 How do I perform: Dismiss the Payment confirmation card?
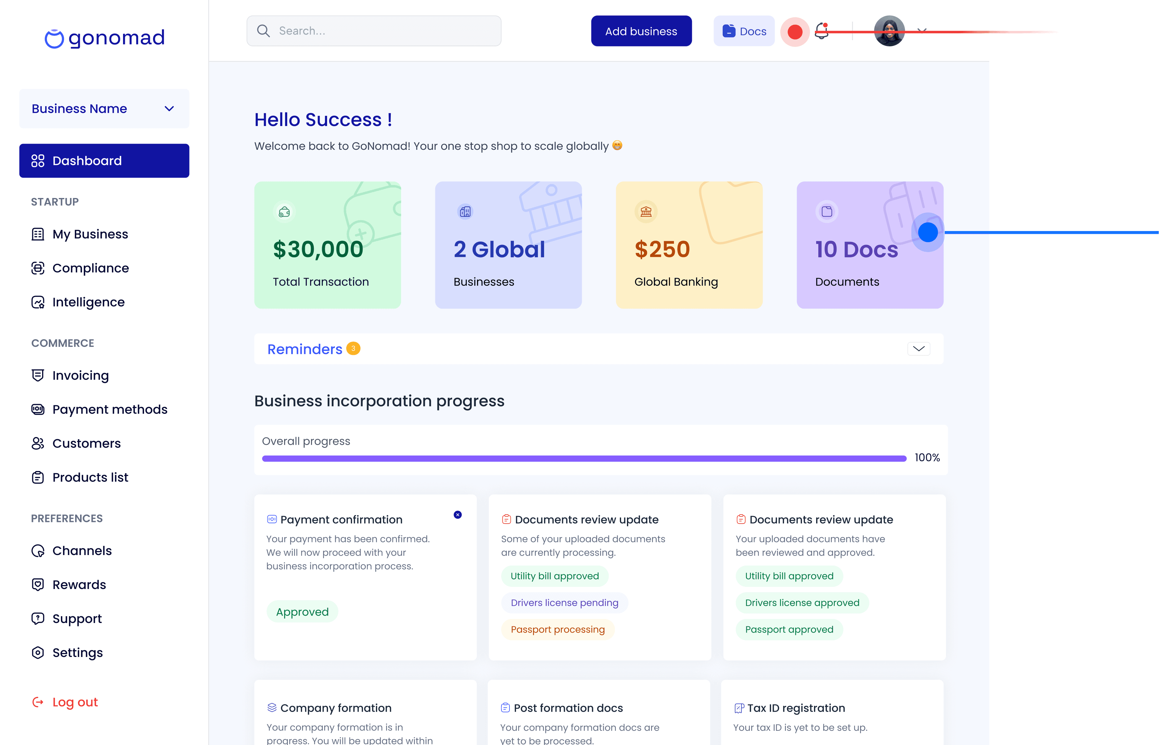[458, 515]
